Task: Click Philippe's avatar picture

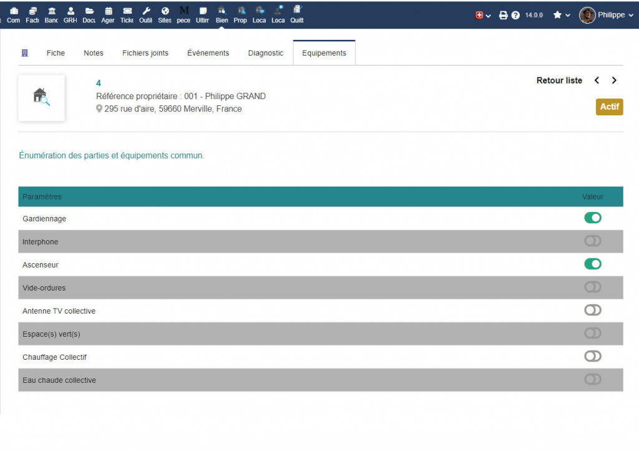Action: coord(587,15)
